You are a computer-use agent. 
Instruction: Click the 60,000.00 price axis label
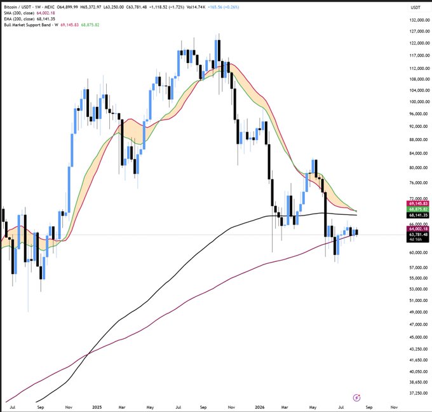[x=419, y=252]
